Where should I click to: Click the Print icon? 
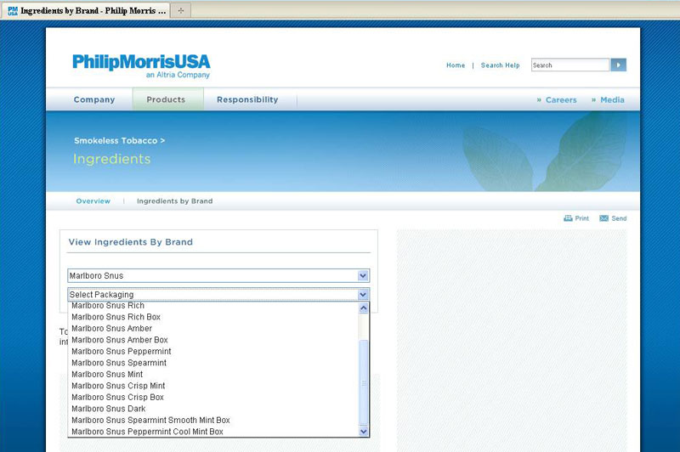pyautogui.click(x=568, y=218)
